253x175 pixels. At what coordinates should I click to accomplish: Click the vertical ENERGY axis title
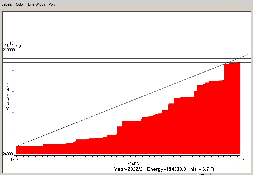(7, 97)
